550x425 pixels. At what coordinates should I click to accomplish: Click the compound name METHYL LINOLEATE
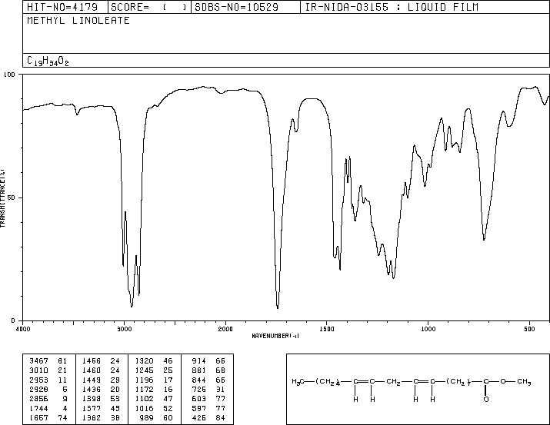(x=78, y=21)
